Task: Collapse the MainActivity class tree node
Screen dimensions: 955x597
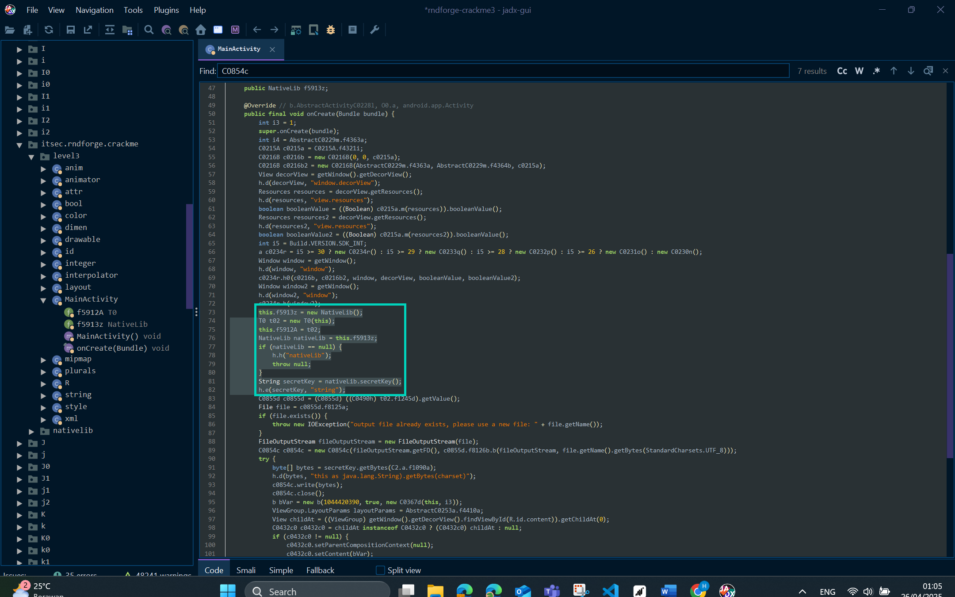Action: (43, 300)
